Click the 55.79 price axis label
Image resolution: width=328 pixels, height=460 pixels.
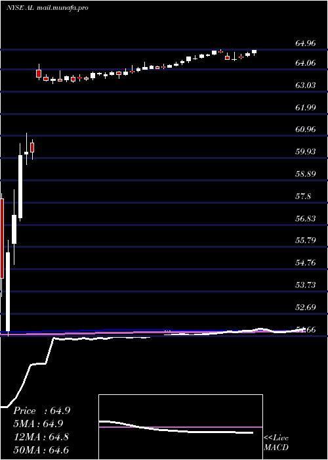[x=306, y=241]
